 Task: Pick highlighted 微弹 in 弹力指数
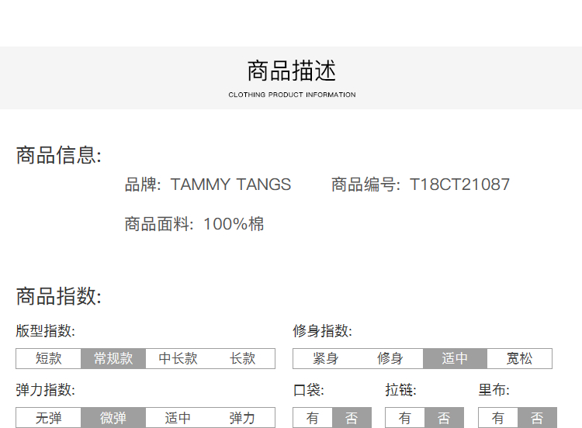pyautogui.click(x=113, y=418)
